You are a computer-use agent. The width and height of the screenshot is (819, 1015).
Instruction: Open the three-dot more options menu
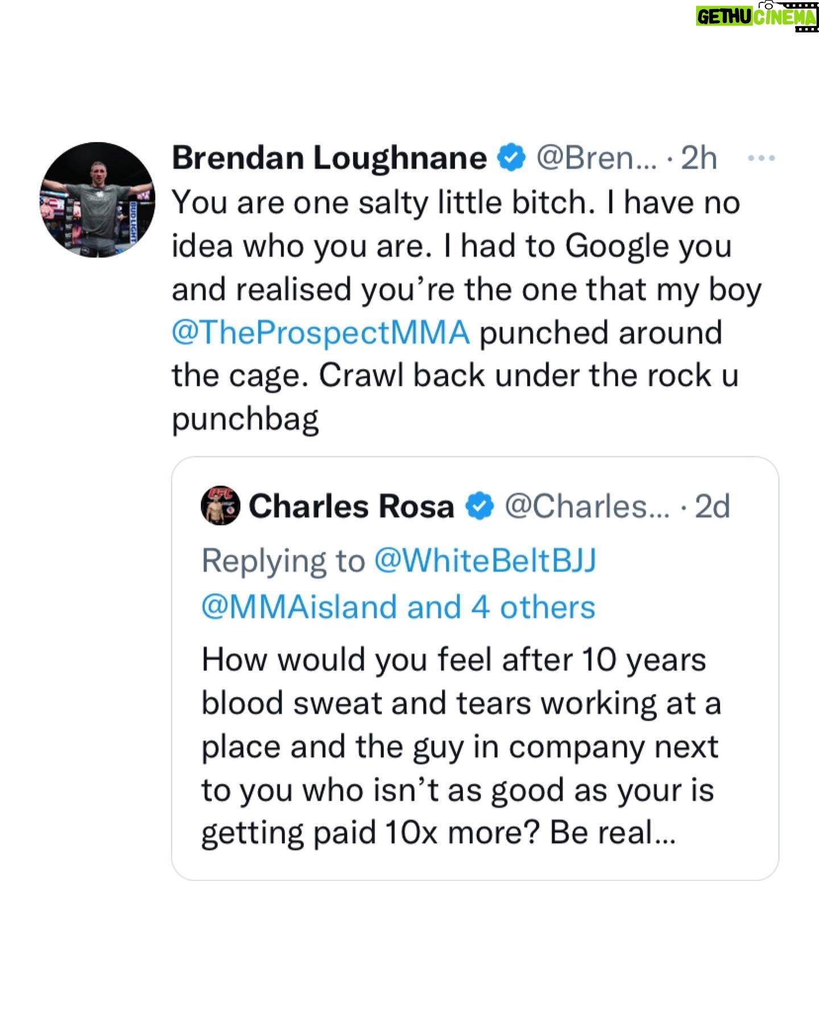point(761,159)
